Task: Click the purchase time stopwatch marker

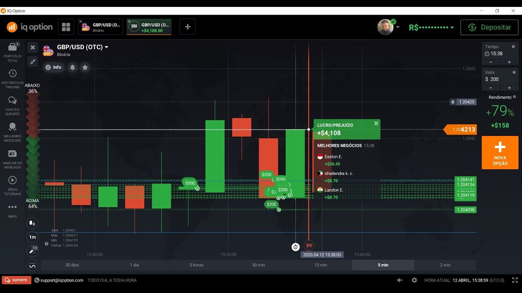Action: [296, 247]
